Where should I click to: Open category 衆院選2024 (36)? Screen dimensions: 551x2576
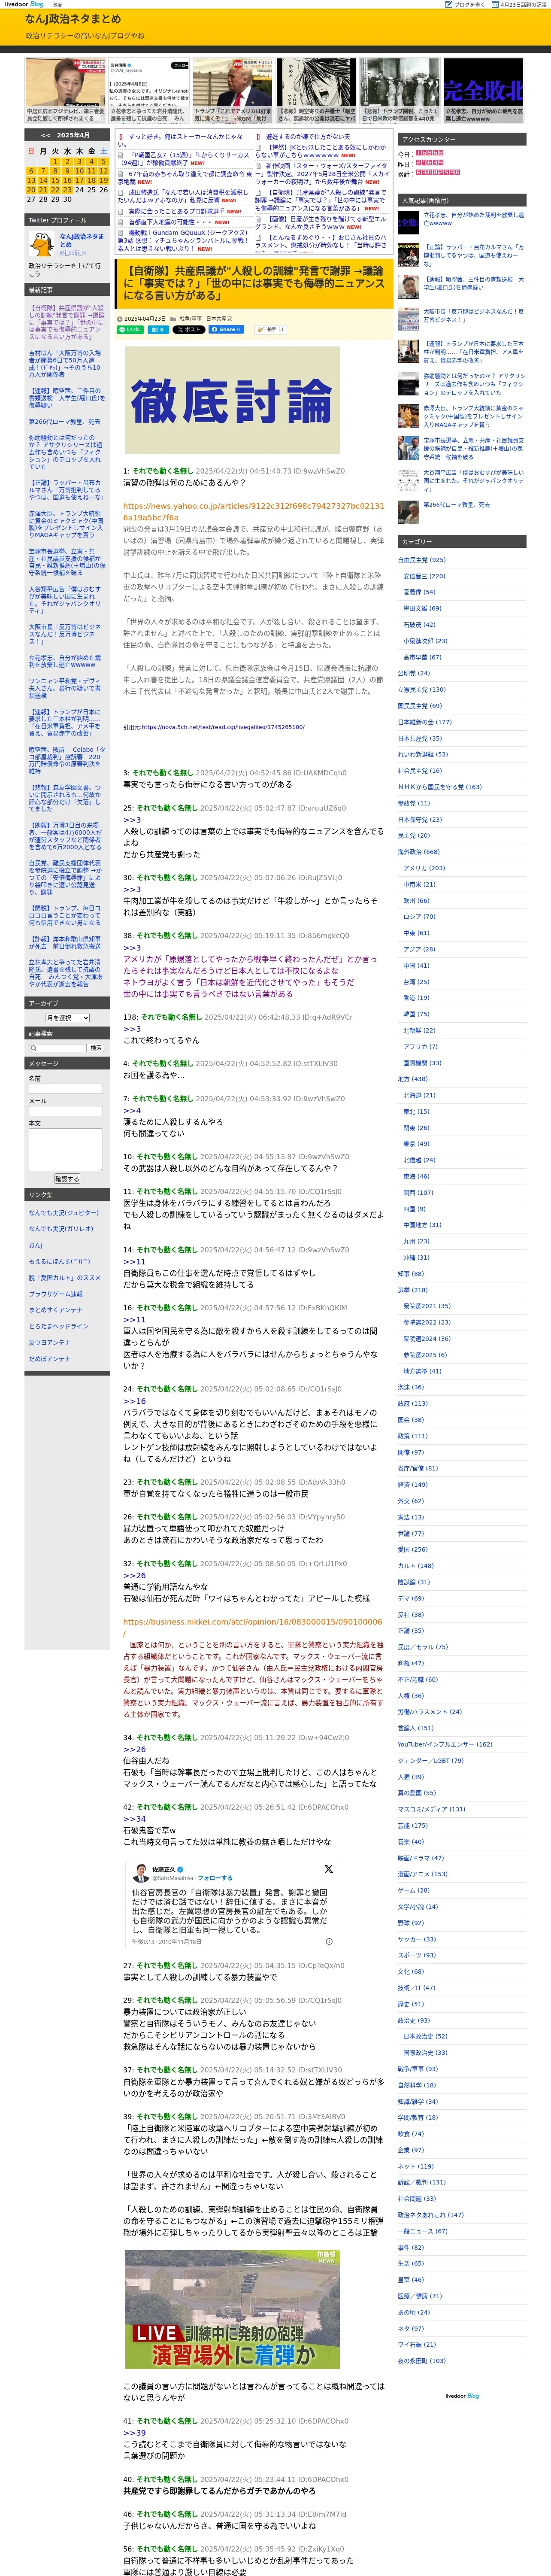[x=426, y=1338]
